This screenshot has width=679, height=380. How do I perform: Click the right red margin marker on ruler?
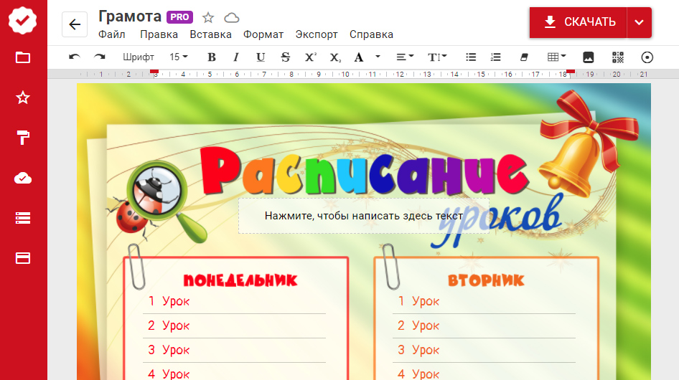[571, 72]
